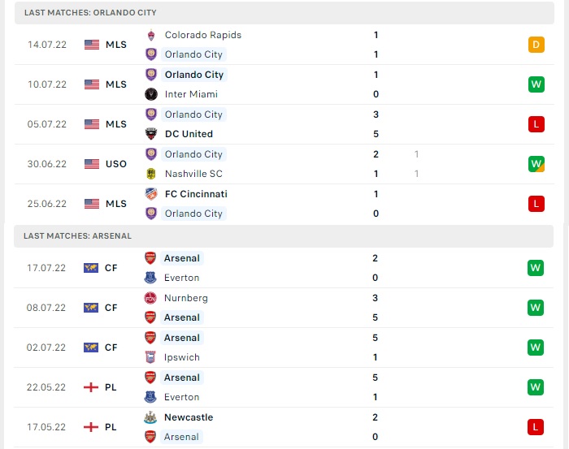Open the Last Matches: Arsenal header
Viewport: 569px width, 449px height.
(x=284, y=236)
